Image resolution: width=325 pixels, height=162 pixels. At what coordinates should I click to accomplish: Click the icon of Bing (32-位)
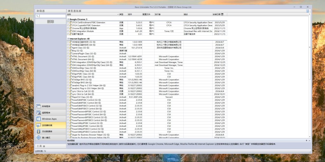click(70, 51)
